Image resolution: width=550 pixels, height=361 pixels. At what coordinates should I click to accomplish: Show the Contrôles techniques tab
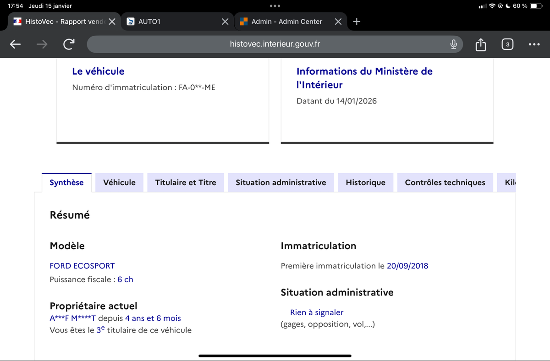coord(445,182)
